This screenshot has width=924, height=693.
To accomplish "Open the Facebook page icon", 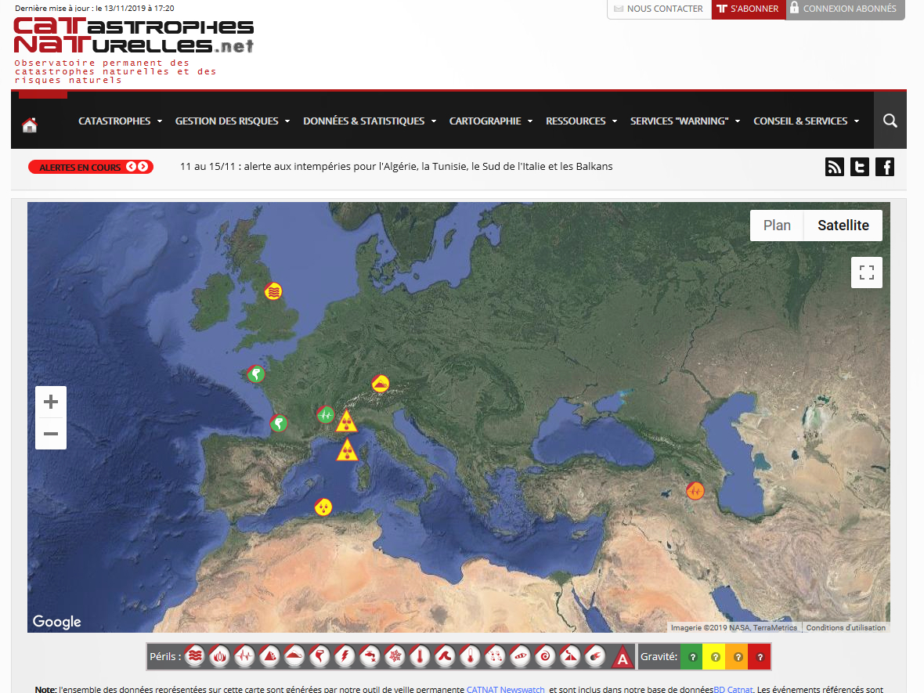I will (885, 167).
